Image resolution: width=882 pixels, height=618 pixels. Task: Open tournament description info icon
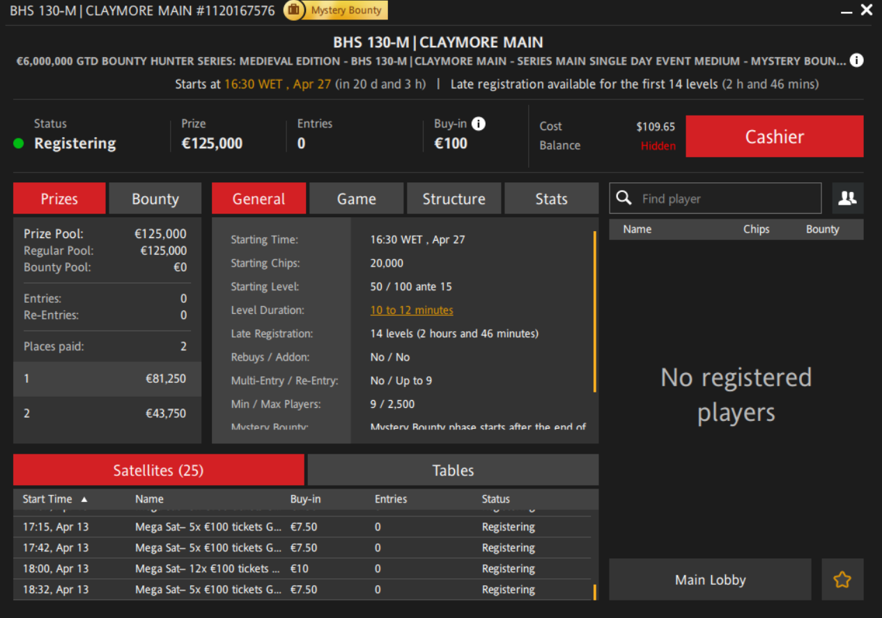click(857, 61)
